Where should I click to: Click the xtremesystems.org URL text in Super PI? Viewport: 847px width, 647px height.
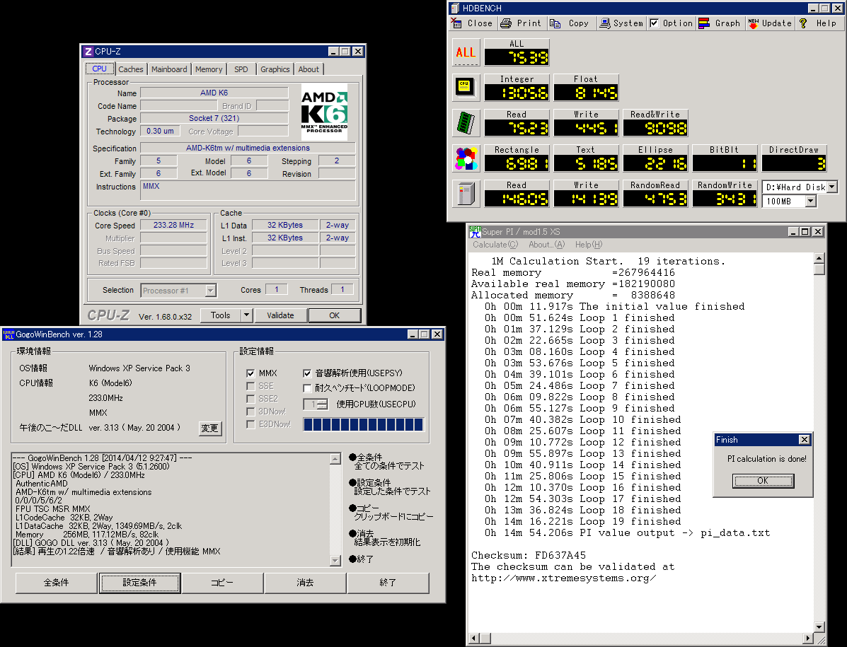coord(564,578)
